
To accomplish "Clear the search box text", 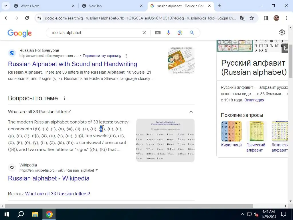I will (144, 33).
